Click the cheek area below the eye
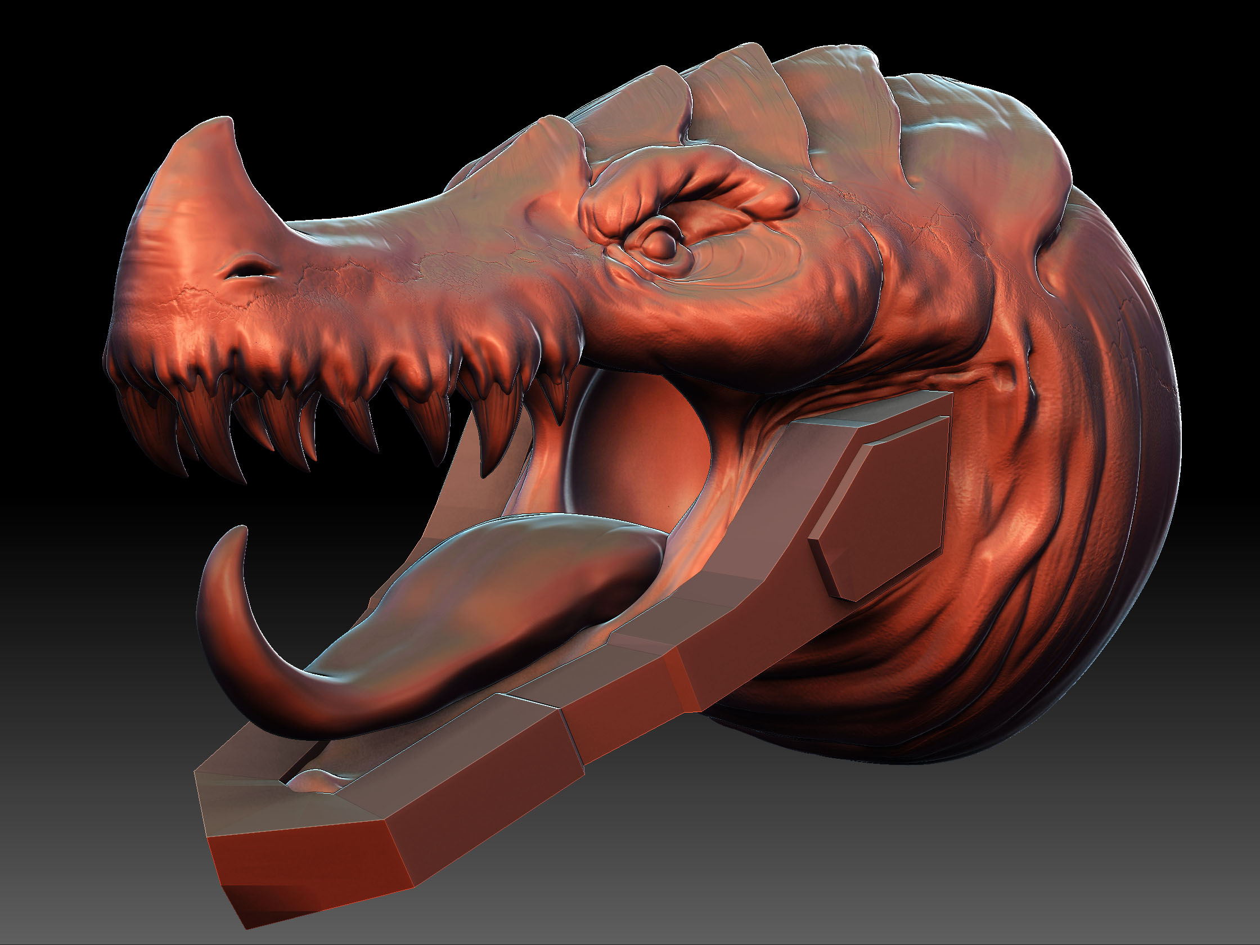Image resolution: width=1260 pixels, height=945 pixels. (x=712, y=325)
